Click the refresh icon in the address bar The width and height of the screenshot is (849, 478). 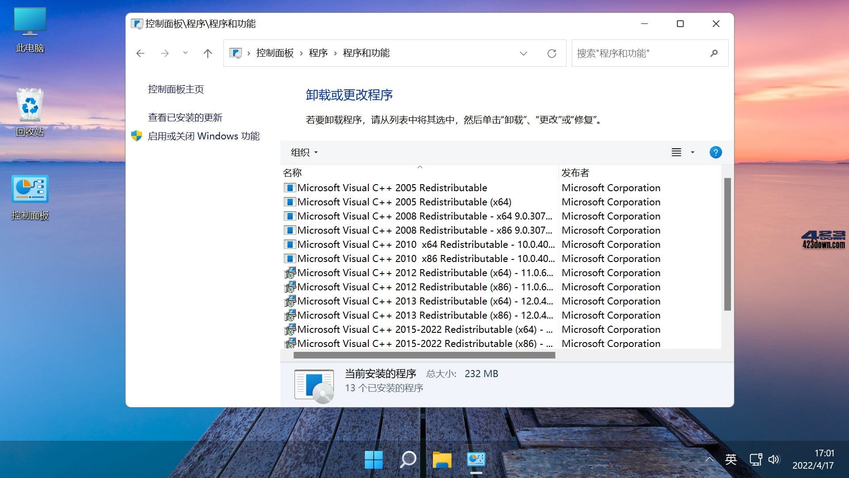click(552, 53)
